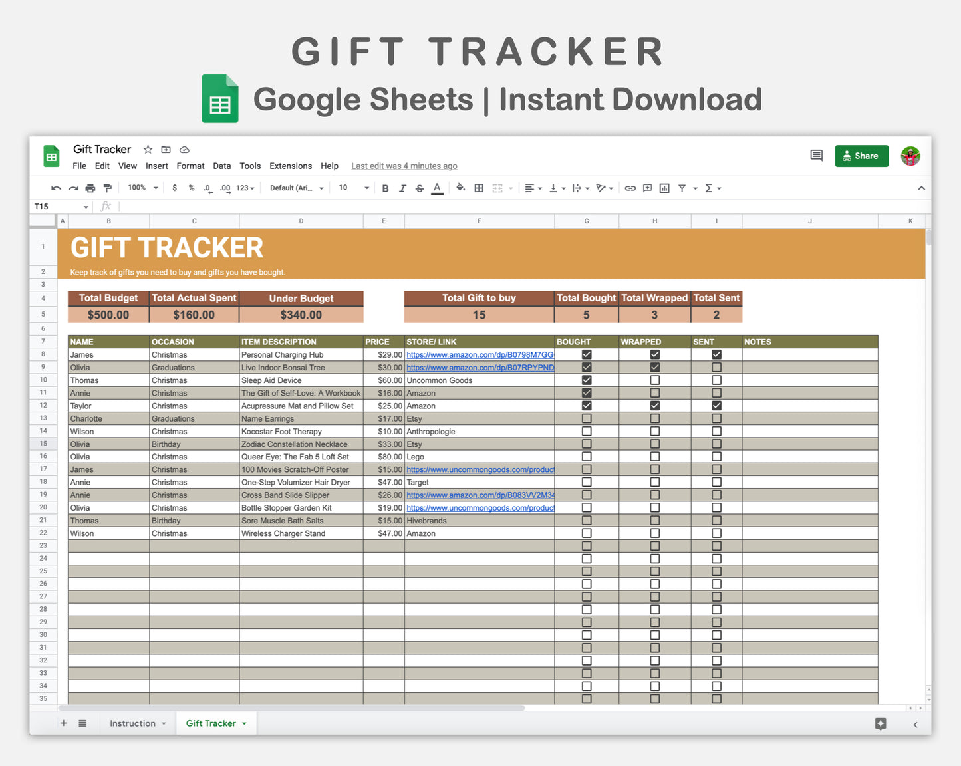This screenshot has width=961, height=766.
Task: Select the Paint format icon
Action: [107, 188]
